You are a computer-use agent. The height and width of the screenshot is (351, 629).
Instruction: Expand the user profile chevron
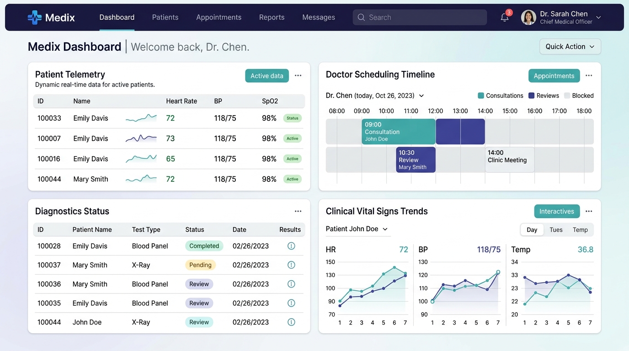(x=598, y=17)
